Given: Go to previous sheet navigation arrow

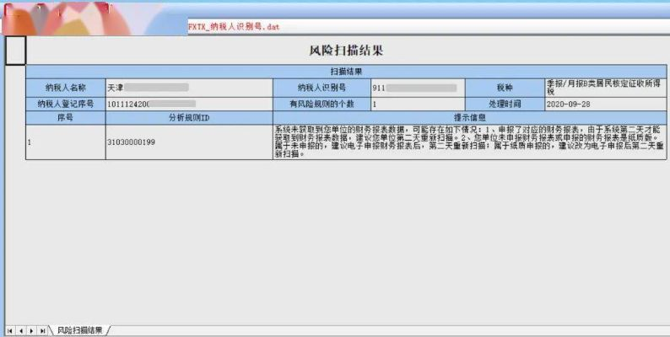Looking at the screenshot, I should 20,330.
